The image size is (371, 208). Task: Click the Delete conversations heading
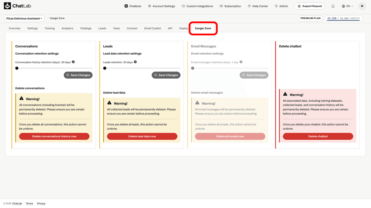click(30, 88)
